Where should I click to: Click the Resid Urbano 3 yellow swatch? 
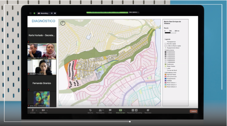pyautogui.click(x=165, y=87)
